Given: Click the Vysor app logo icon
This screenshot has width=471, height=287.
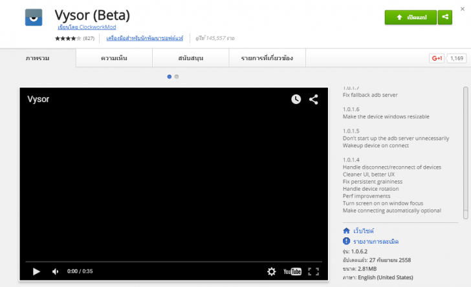Looking at the screenshot, I should (x=34, y=17).
